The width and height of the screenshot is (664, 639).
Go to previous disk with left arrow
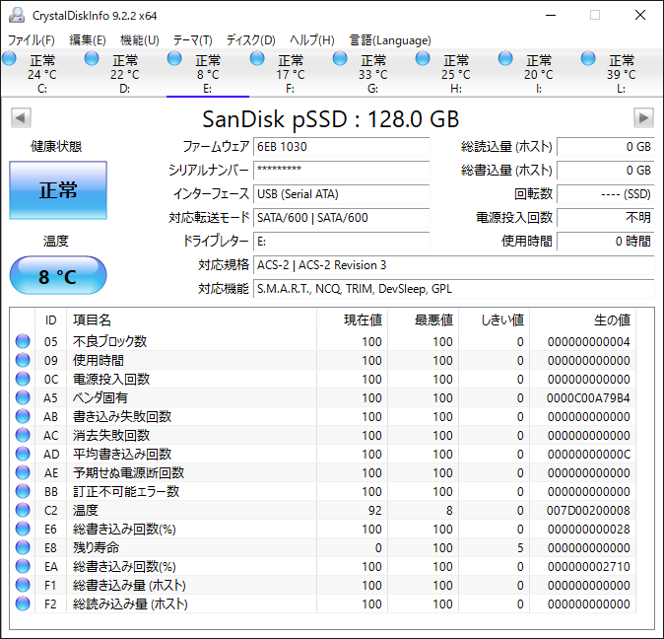[21, 117]
